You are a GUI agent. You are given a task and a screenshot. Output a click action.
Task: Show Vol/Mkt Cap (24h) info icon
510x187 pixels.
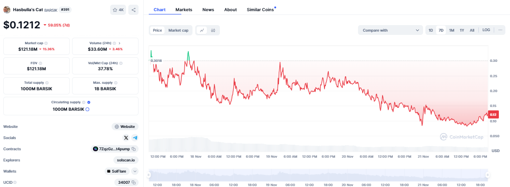click(x=121, y=63)
